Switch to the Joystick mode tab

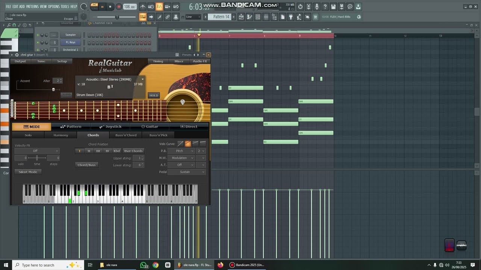(110, 126)
